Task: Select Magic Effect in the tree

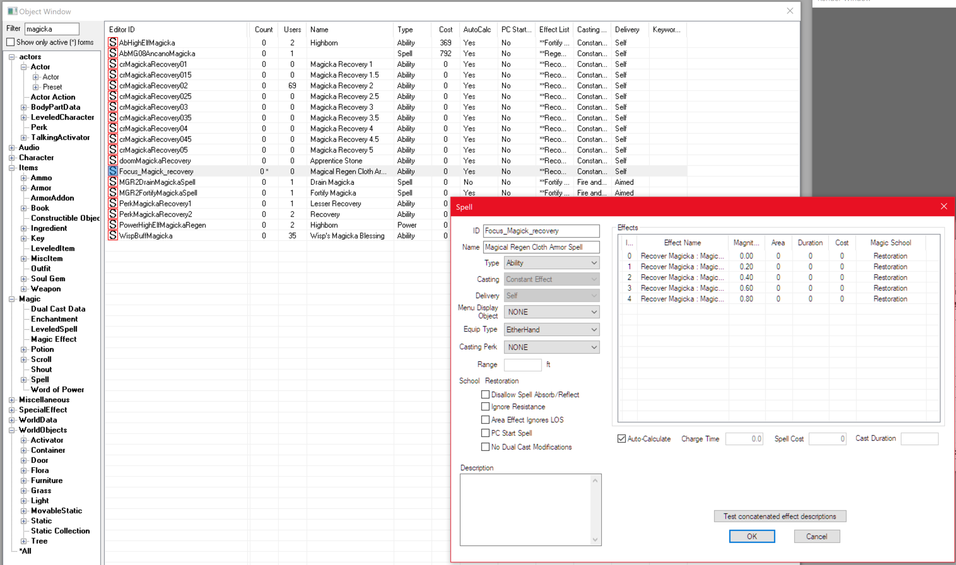Action: pos(54,339)
